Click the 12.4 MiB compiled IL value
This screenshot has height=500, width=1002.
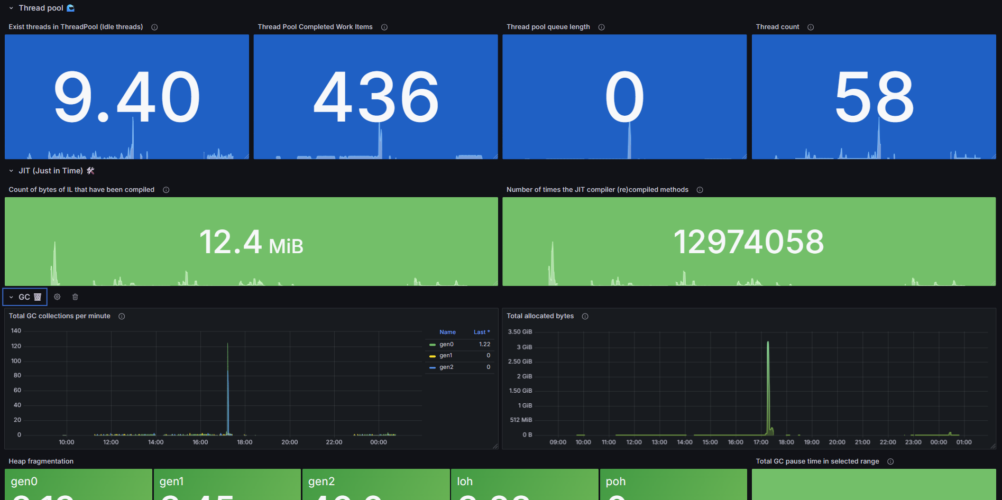click(x=251, y=242)
